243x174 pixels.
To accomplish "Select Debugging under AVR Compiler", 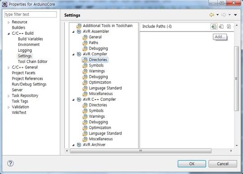I will (x=98, y=77).
